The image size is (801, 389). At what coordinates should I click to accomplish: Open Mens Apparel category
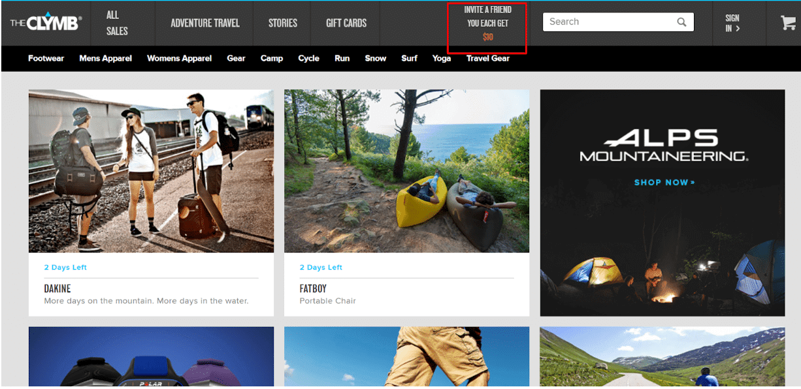(x=105, y=58)
